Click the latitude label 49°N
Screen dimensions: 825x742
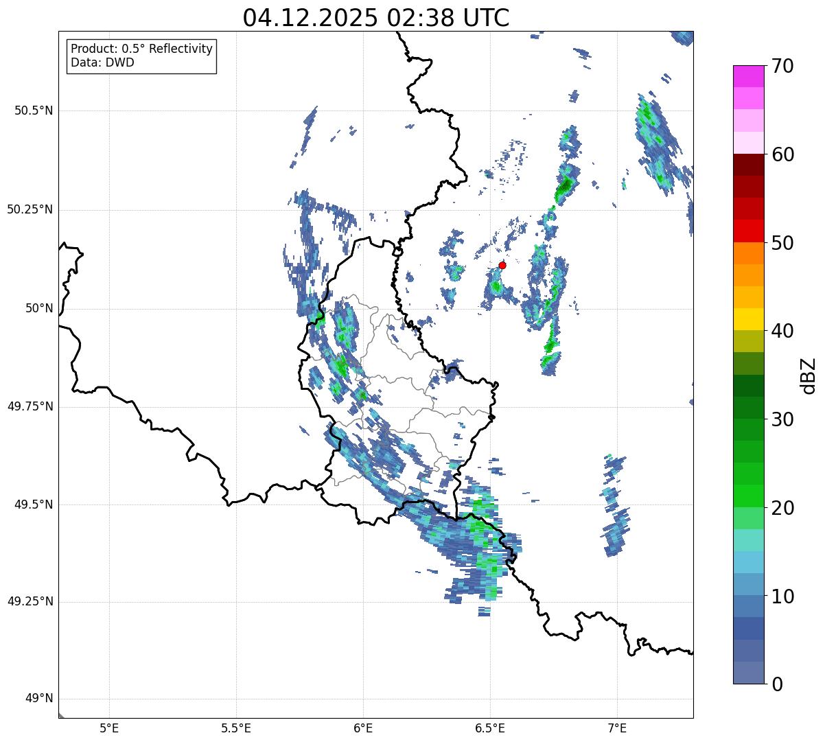[39, 699]
